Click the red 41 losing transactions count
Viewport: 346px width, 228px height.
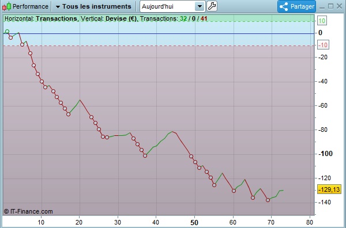point(204,19)
